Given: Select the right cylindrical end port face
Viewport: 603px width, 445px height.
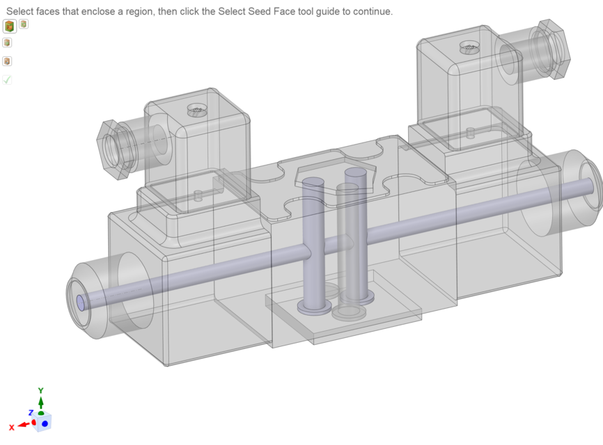Looking at the screenshot, I should [x=577, y=170].
